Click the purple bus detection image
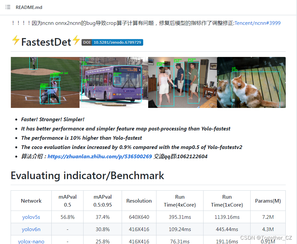This screenshot has width=297, height=244. coord(114,82)
